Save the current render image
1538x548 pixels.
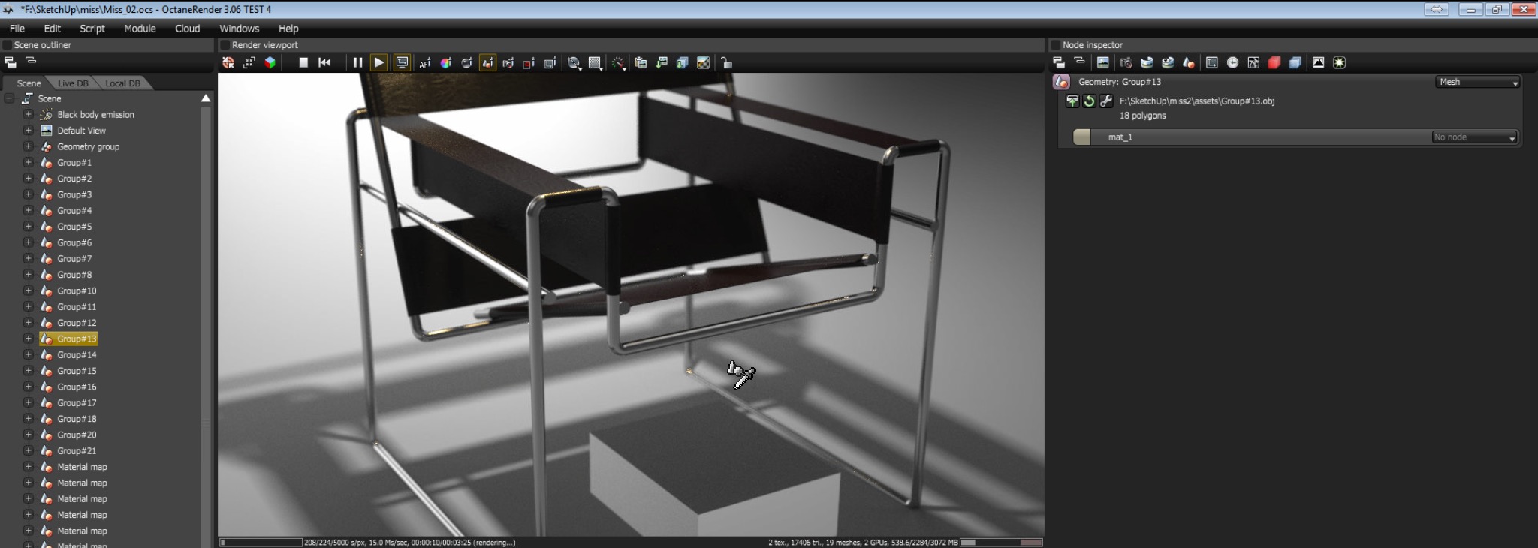tap(662, 63)
